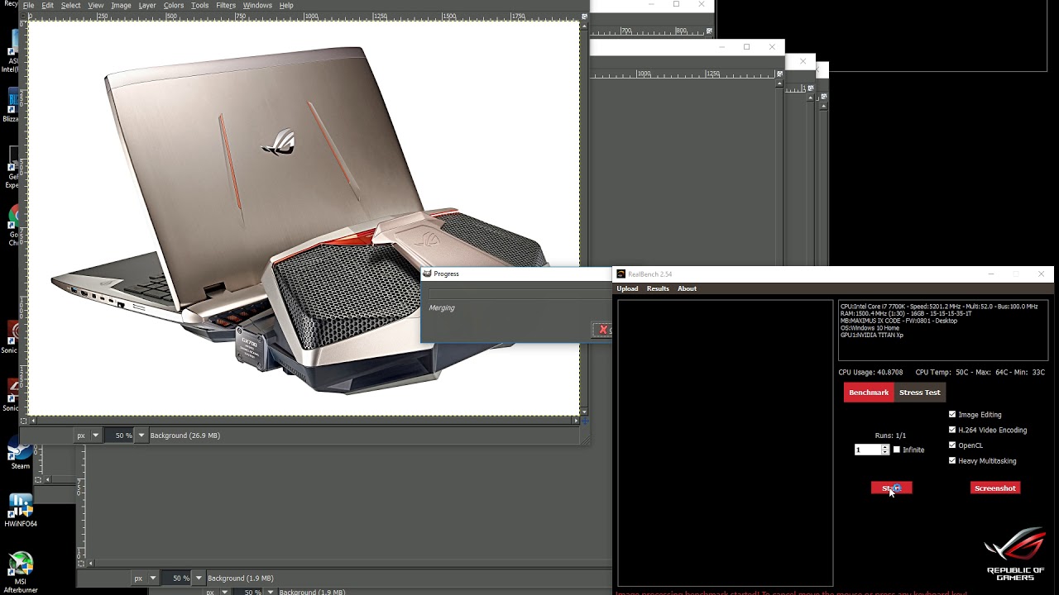Screen dimensions: 1059x595
Task: Click the CPU Usage readout text
Action: pyautogui.click(x=870, y=373)
